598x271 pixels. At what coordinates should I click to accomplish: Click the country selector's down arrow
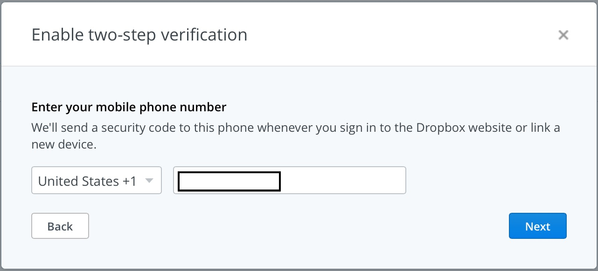pyautogui.click(x=149, y=181)
